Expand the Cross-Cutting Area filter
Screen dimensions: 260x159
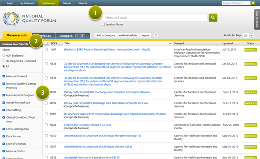point(4,129)
